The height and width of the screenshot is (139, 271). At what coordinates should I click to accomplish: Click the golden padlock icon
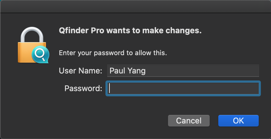click(x=33, y=45)
